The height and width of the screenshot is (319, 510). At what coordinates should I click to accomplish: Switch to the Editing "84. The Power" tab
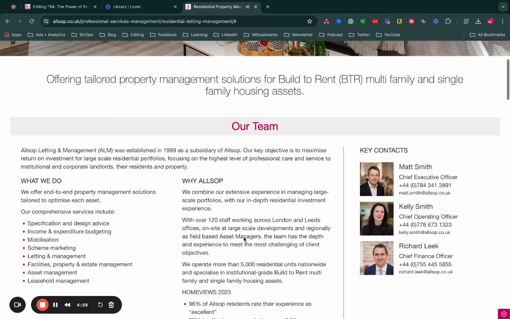pyautogui.click(x=61, y=7)
